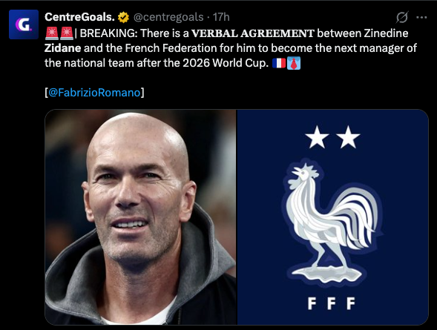Viewport: 437px width, 330px height.
Task: Click the French flag emoji
Action: [x=279, y=63]
